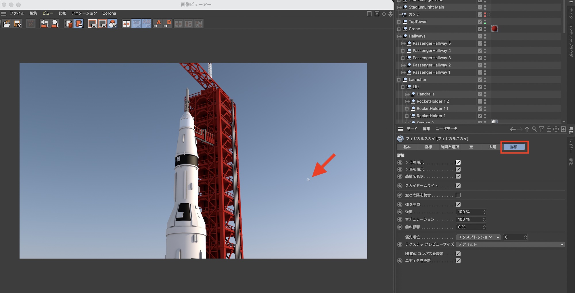Click the lock icon in attribute manager
The height and width of the screenshot is (293, 575).
pyautogui.click(x=549, y=129)
